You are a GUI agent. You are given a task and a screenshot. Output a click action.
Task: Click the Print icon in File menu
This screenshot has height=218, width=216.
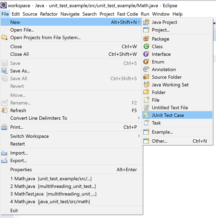(4, 127)
